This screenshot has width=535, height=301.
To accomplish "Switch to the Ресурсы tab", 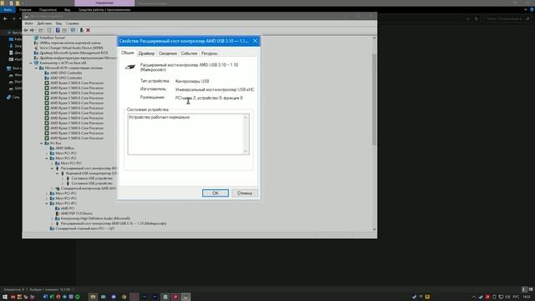I will pyautogui.click(x=209, y=54).
